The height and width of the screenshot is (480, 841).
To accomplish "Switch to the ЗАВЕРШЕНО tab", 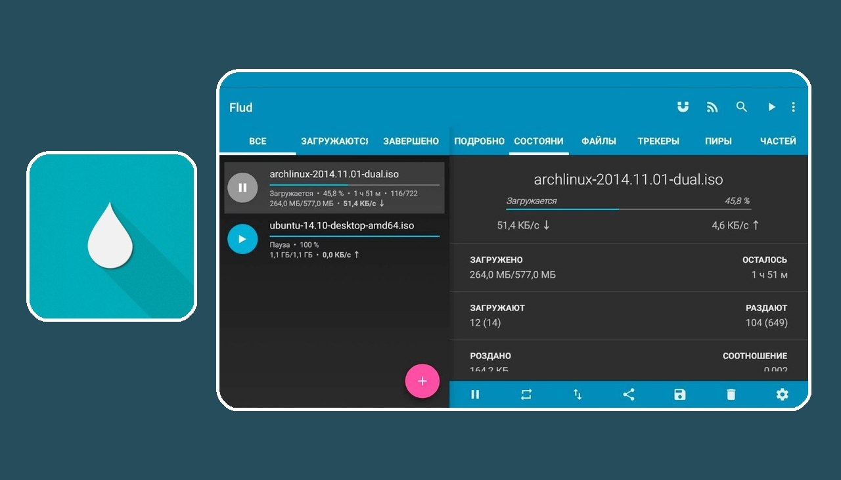I will 411,141.
